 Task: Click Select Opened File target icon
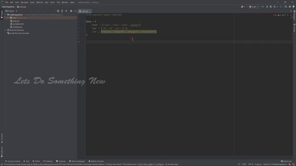coord(58,11)
